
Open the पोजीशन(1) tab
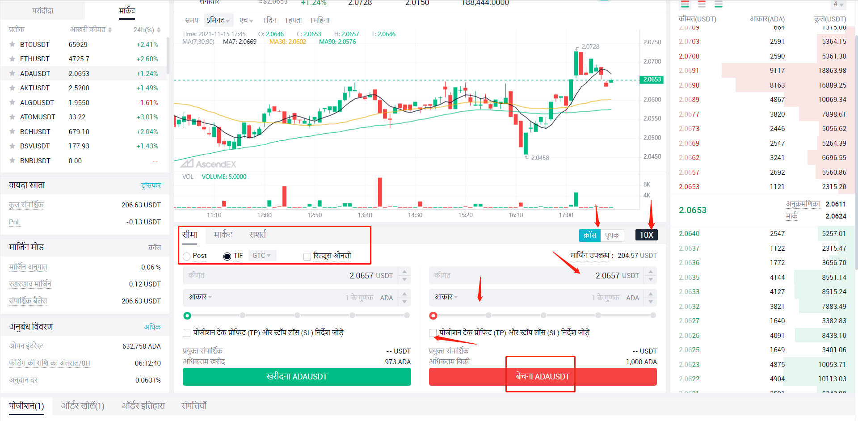pyautogui.click(x=26, y=406)
